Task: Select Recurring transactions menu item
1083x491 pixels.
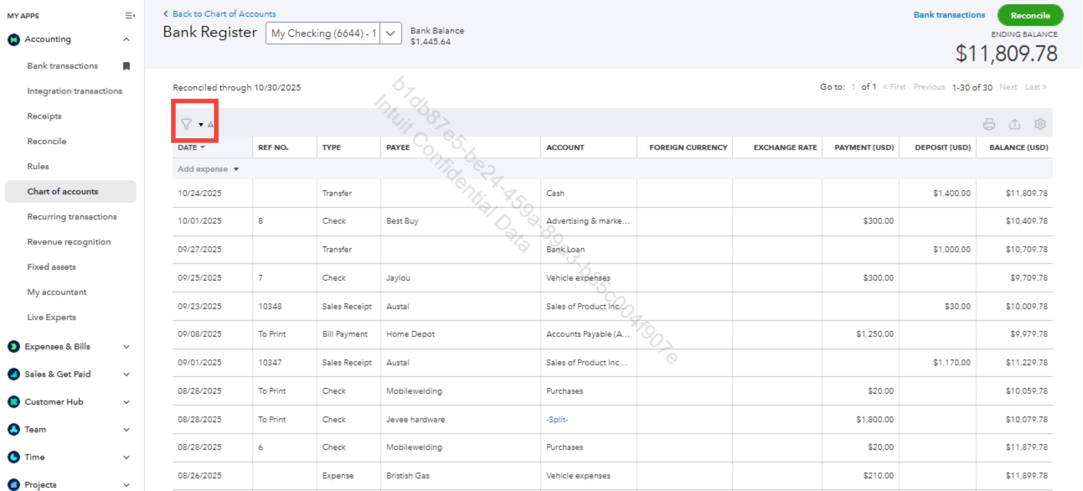Action: point(72,216)
